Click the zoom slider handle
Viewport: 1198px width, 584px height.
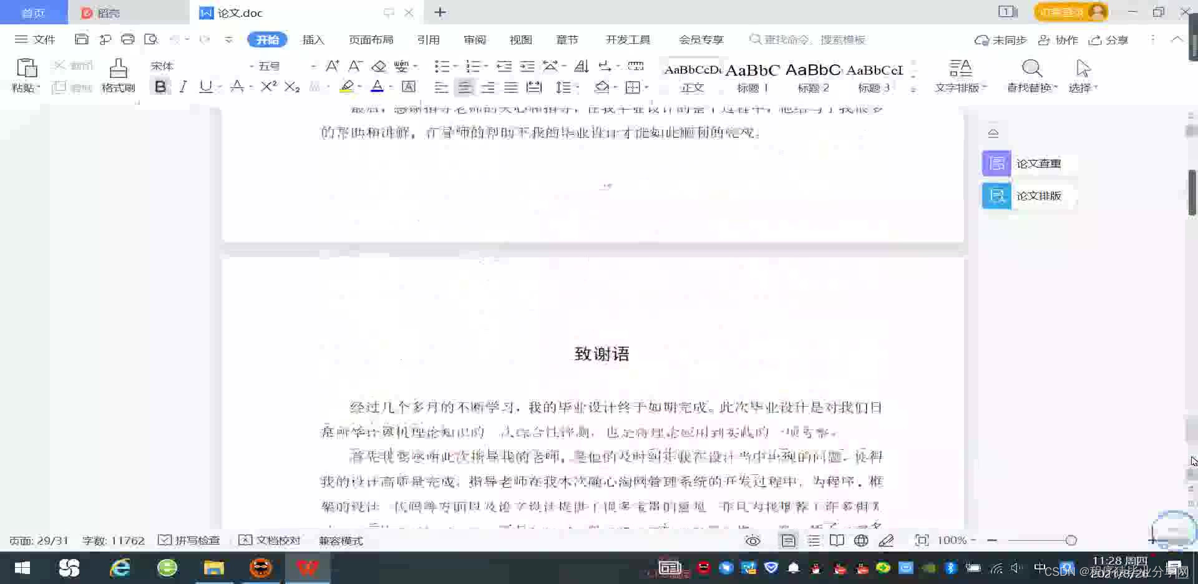1071,540
